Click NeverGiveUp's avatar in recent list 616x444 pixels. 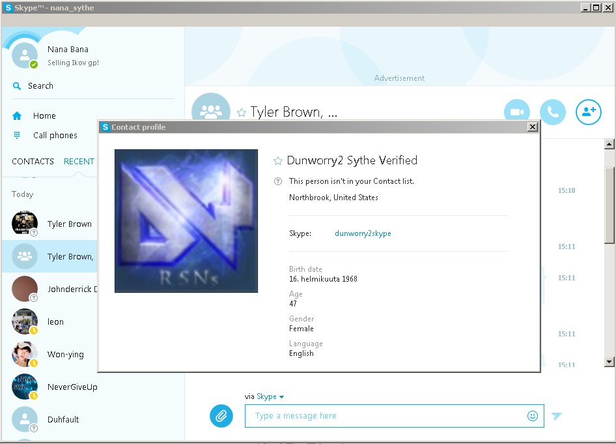[x=25, y=387]
